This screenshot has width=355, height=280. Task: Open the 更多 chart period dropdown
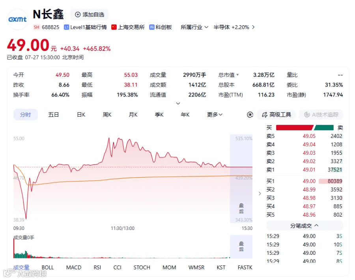pyautogui.click(x=215, y=115)
